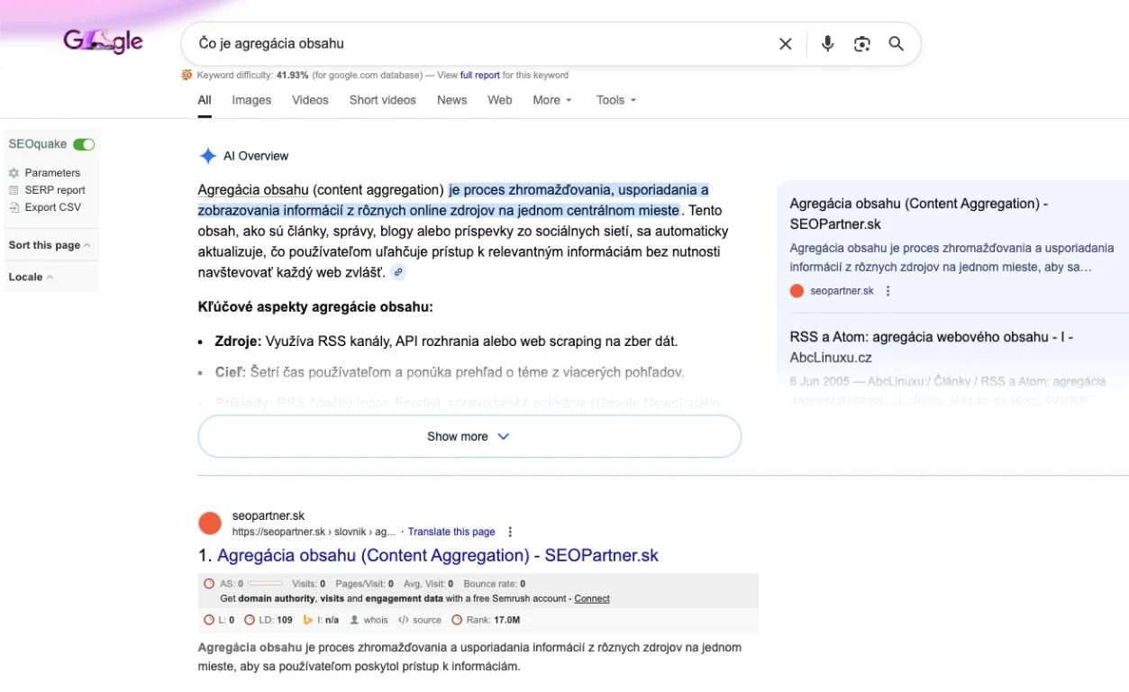Start voice search with microphone icon

click(827, 44)
